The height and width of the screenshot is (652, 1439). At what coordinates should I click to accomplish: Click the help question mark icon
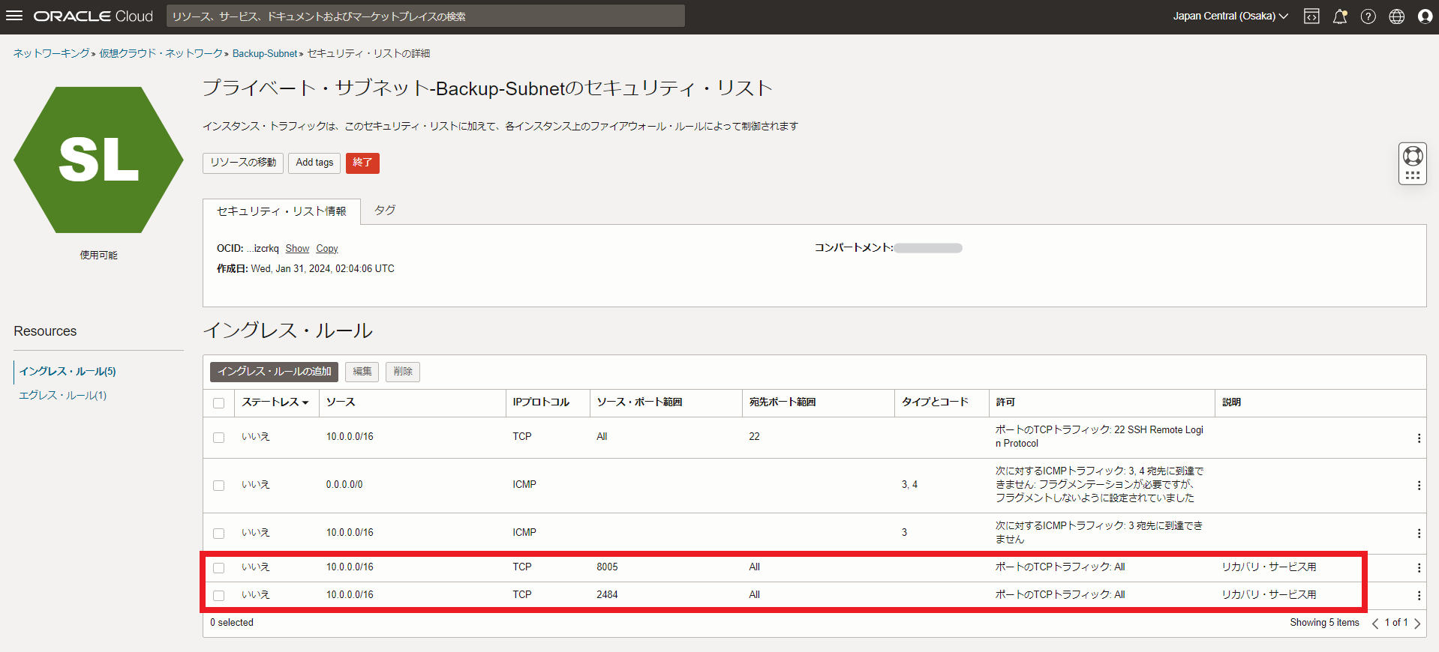coord(1368,16)
